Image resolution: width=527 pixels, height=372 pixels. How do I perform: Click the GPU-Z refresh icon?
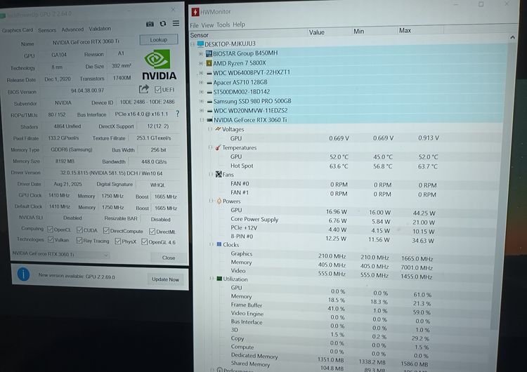(x=163, y=23)
